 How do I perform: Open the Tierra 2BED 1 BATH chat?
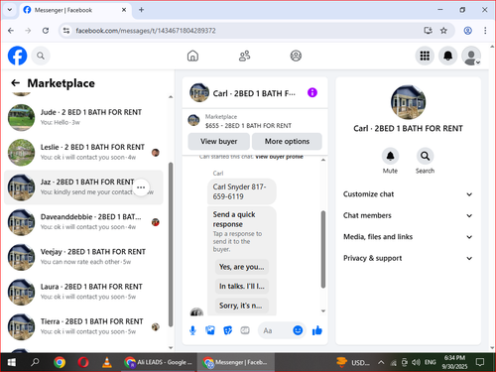click(83, 326)
